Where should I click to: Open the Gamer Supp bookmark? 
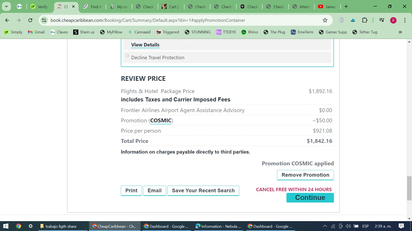coord(333,32)
